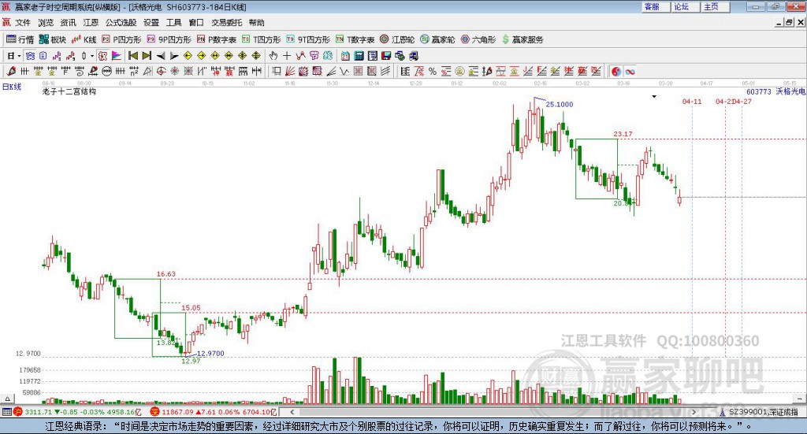Select the zigzag wave line tool
The image size is (807, 434).
(344, 72)
